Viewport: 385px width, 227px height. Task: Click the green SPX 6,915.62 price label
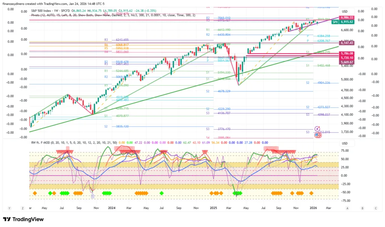click(342, 22)
